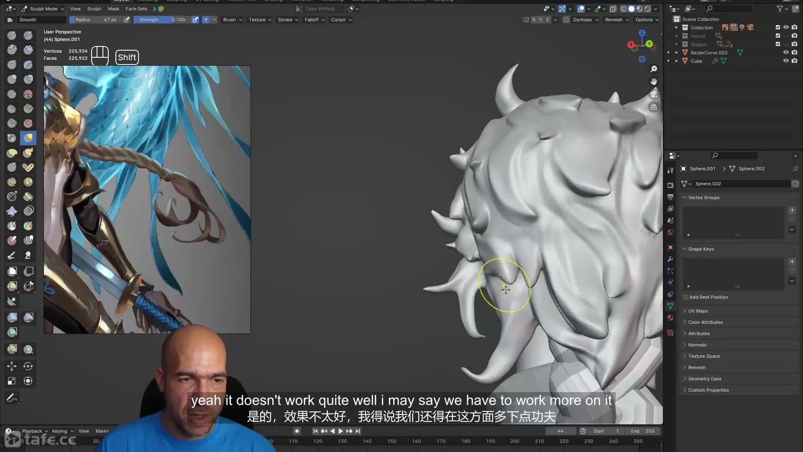
Task: Expand the Collection tree item
Action: coord(677,28)
